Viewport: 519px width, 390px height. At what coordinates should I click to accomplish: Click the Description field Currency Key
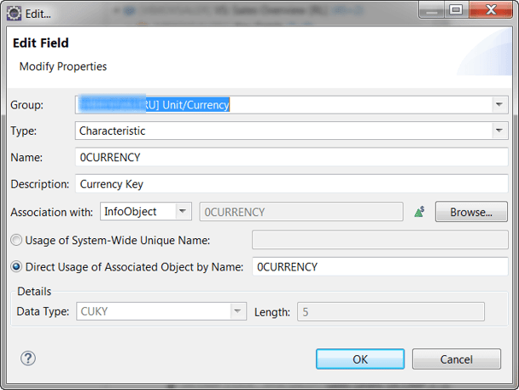292,183
